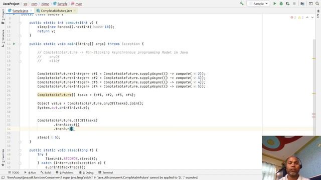Click Sample class breadcrumb in navigation bar

pyautogui.click(x=60, y=3)
